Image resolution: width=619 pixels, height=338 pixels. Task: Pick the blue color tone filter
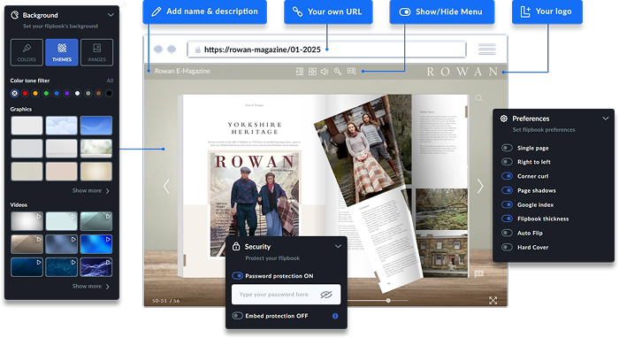click(57, 94)
